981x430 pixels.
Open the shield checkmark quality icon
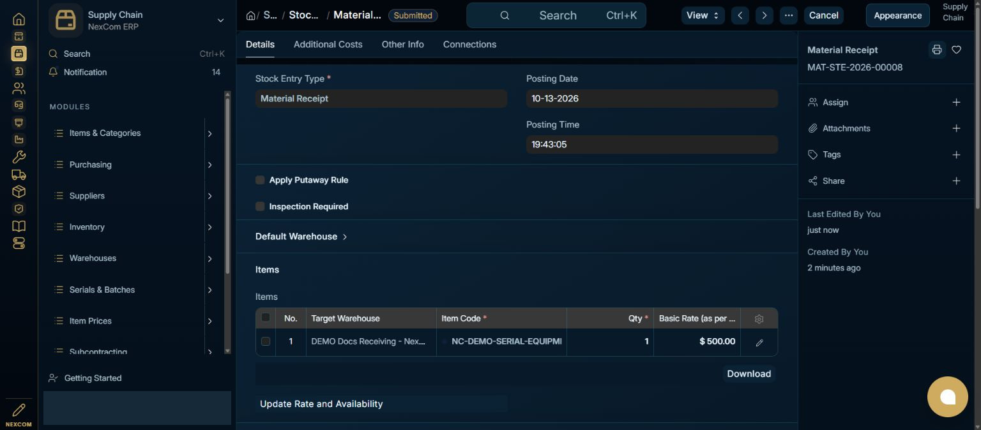tap(19, 209)
